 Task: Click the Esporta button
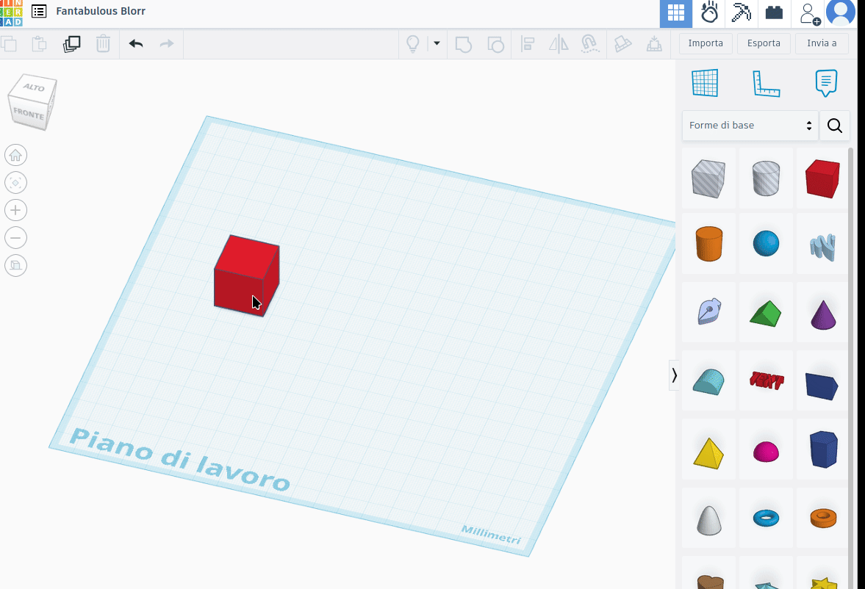click(764, 43)
